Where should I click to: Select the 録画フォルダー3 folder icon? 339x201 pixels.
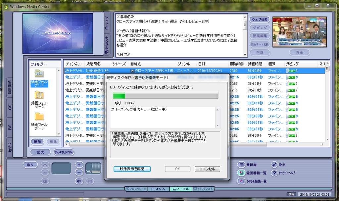click(39, 117)
